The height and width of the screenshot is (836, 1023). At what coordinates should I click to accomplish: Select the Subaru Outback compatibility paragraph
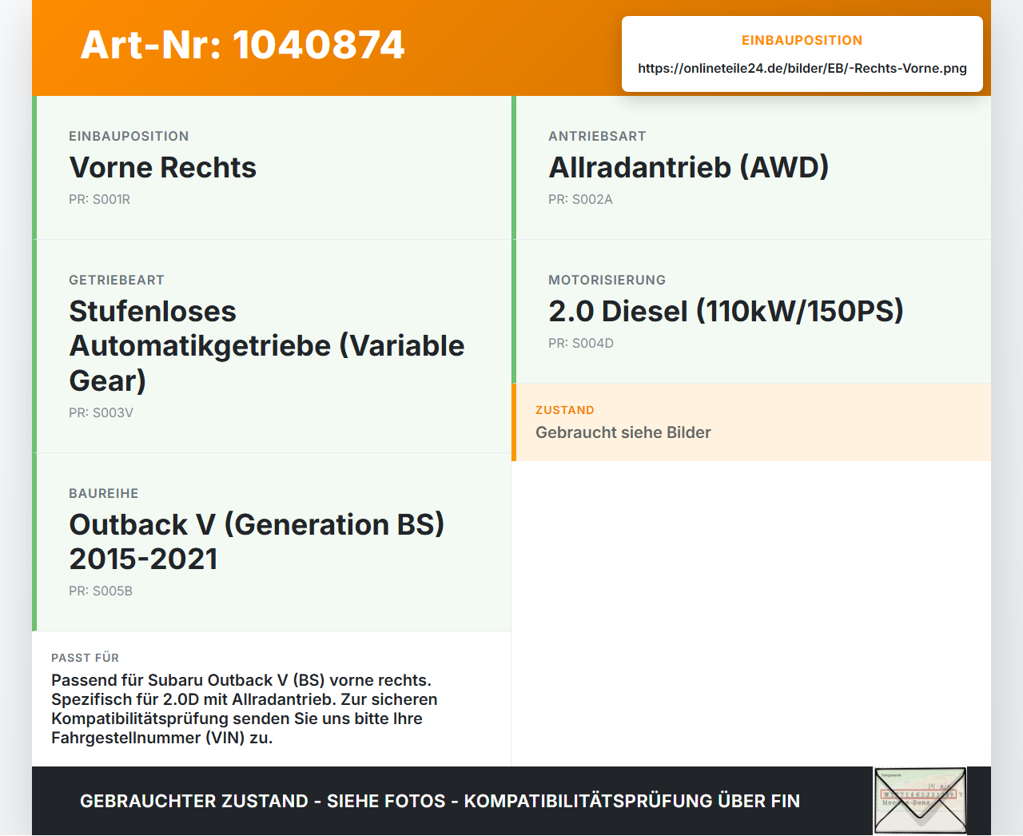coord(245,709)
